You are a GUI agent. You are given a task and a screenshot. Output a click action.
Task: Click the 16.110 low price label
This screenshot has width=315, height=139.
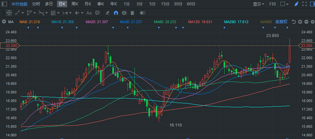176,125
